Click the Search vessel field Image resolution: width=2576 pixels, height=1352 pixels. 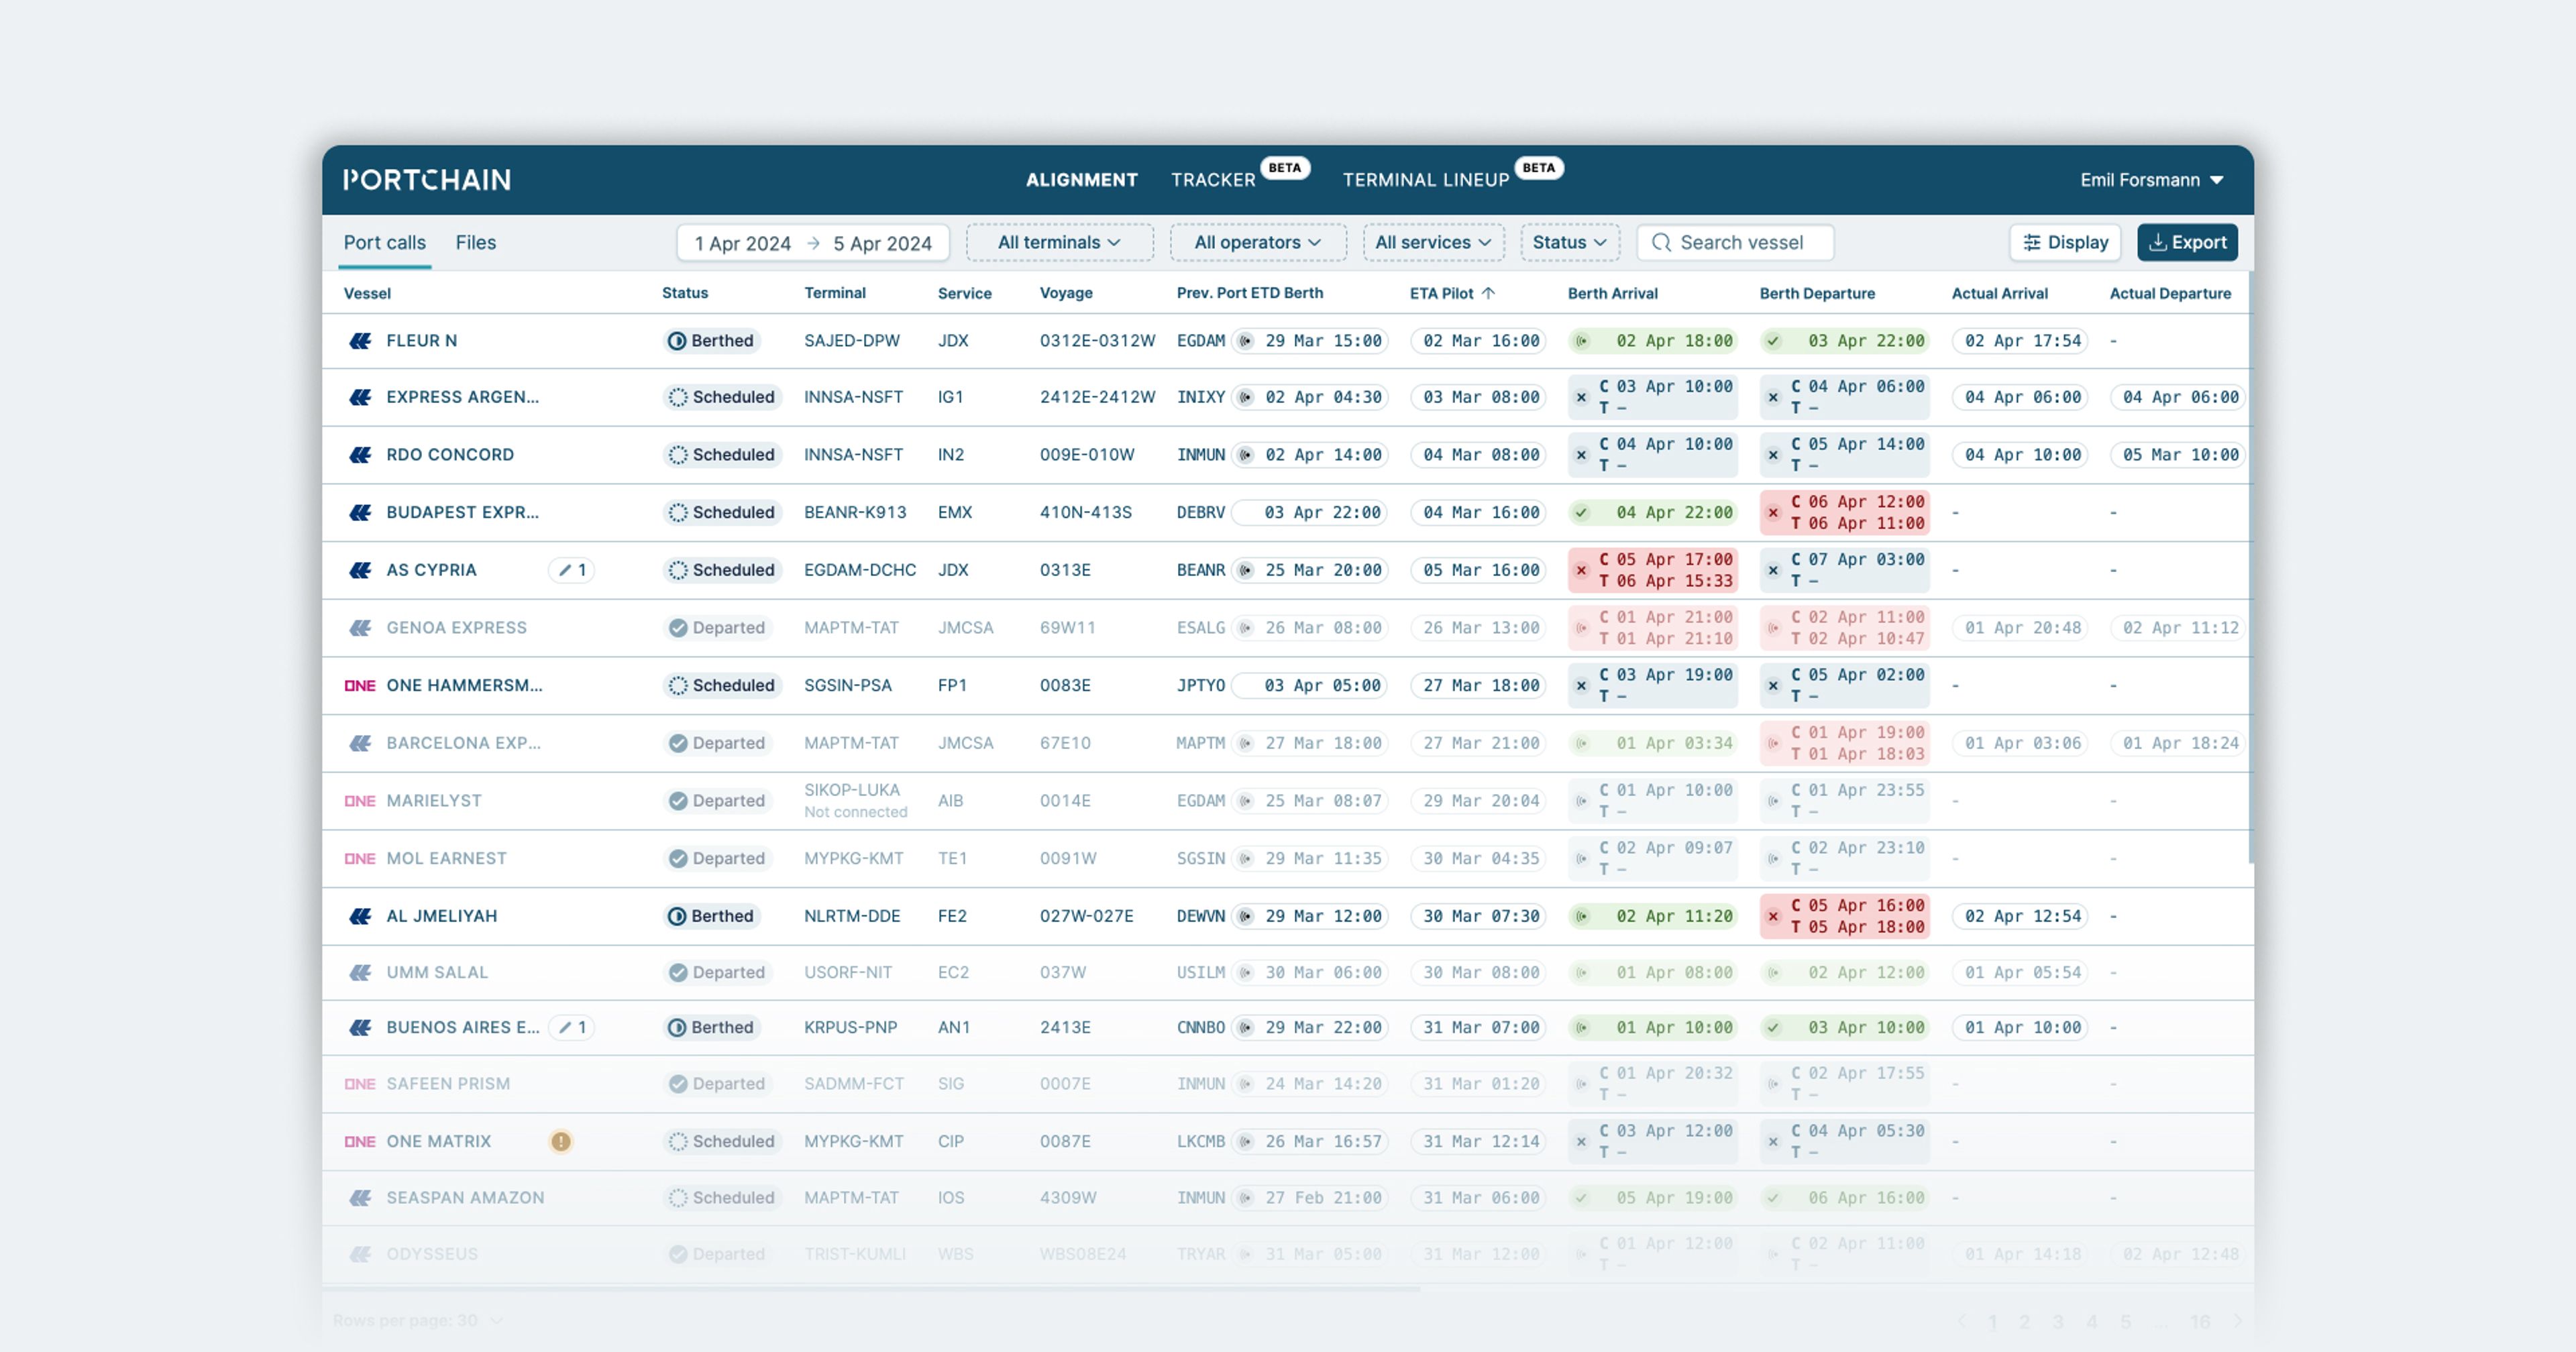click(1741, 243)
